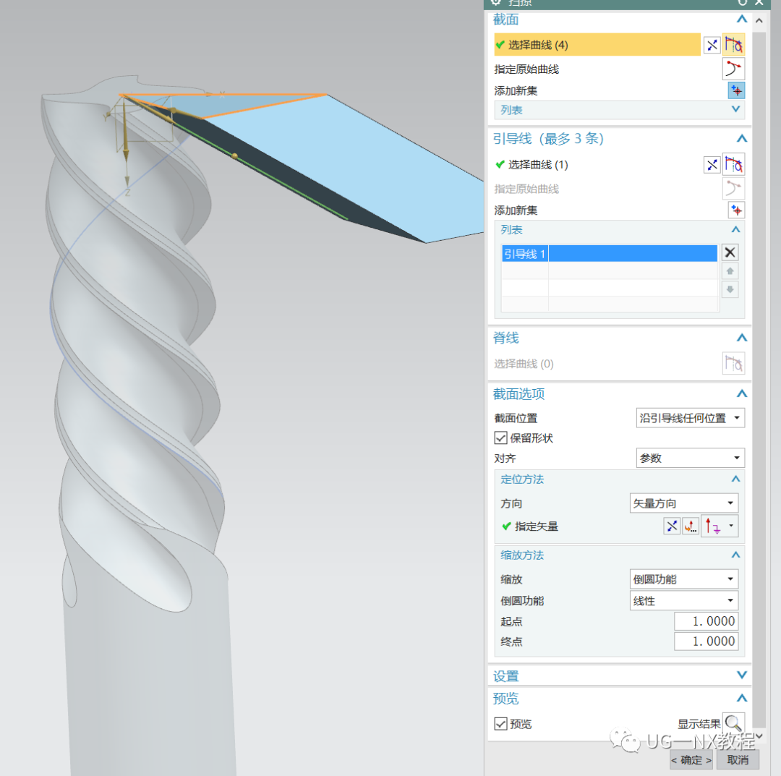
Task: Click the 指定原始曲线 icon in the 截面 section
Action: tap(733, 68)
